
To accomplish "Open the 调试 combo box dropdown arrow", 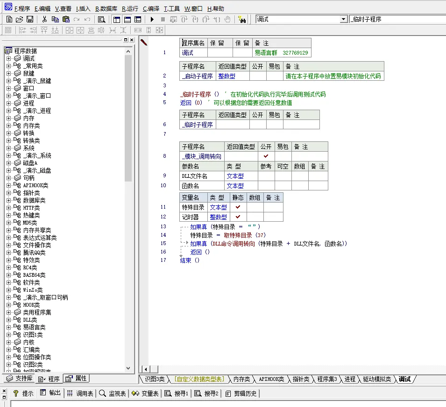I will [x=344, y=19].
